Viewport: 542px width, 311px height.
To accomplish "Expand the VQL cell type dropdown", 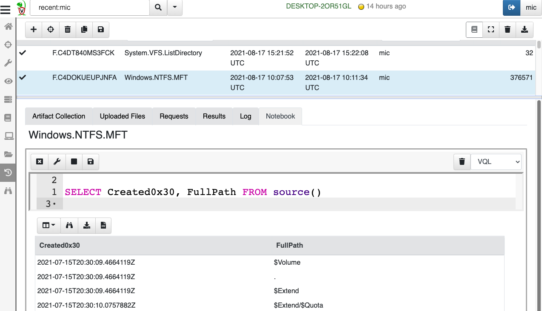I will (496, 161).
